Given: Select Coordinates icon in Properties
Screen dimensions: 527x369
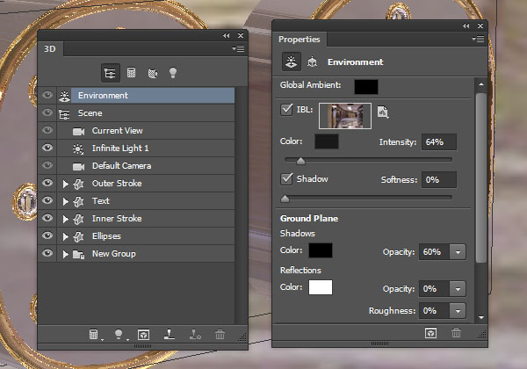Looking at the screenshot, I should point(312,61).
